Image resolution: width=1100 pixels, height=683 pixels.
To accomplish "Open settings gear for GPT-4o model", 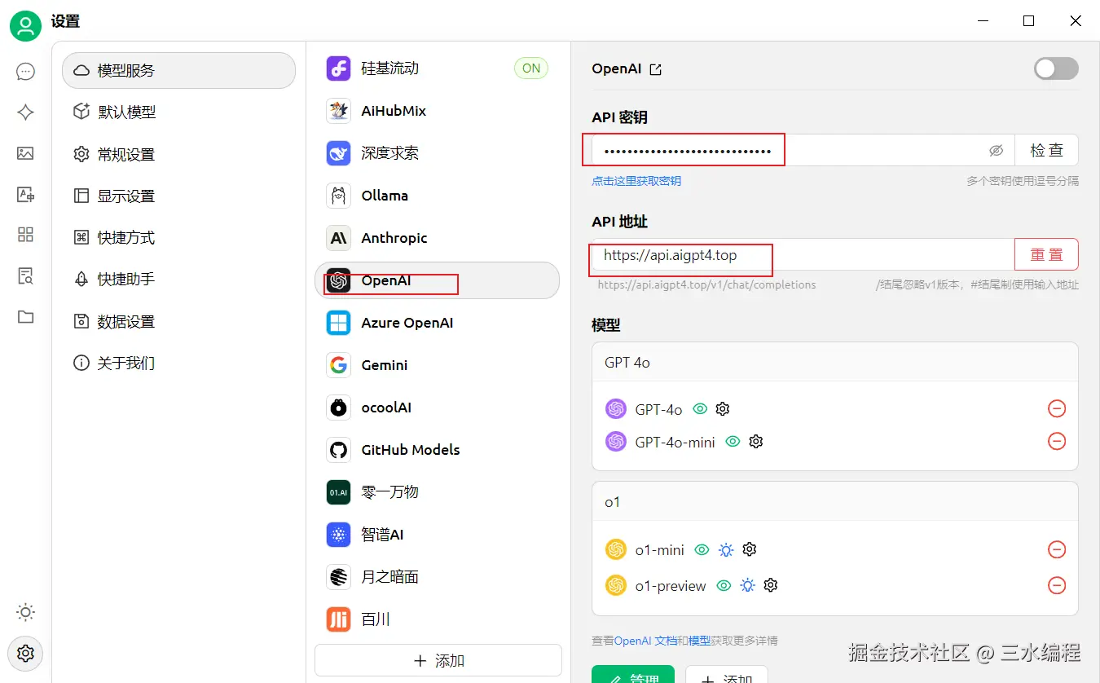I will coord(722,408).
